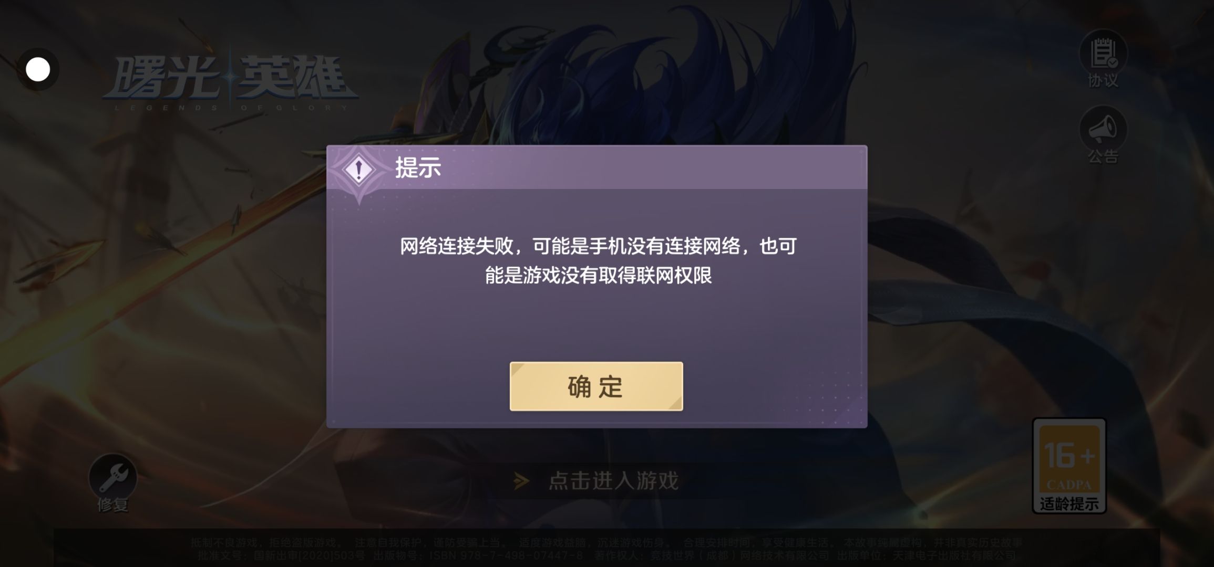Click the 适龄提示 label

[1069, 504]
